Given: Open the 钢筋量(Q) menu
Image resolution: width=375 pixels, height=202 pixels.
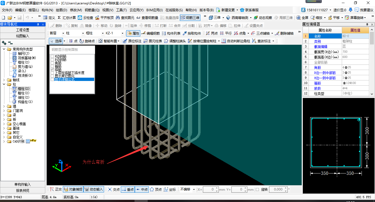Looking at the screenshot, I should pyautogui.click(x=92, y=10).
